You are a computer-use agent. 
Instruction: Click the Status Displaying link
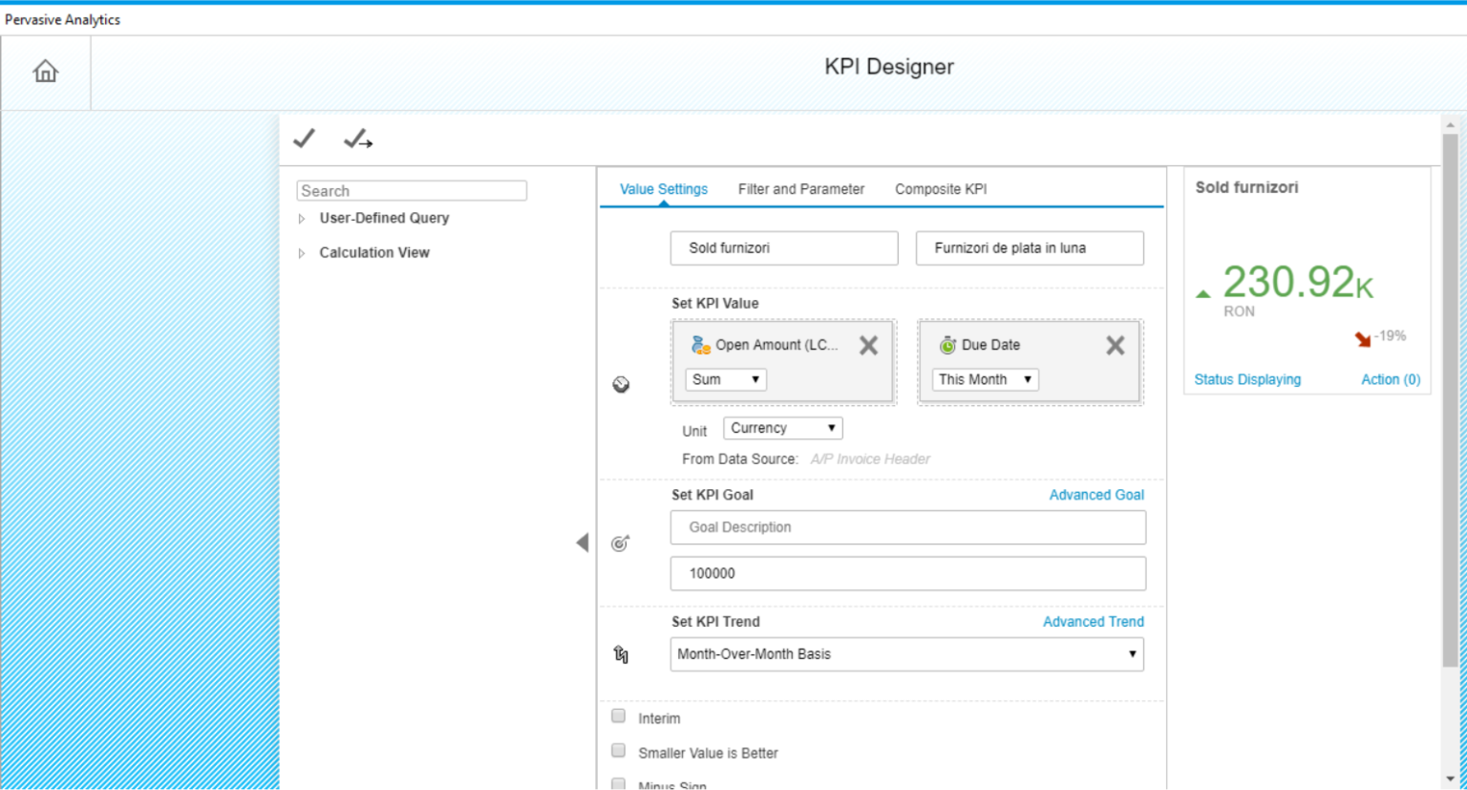(1247, 379)
